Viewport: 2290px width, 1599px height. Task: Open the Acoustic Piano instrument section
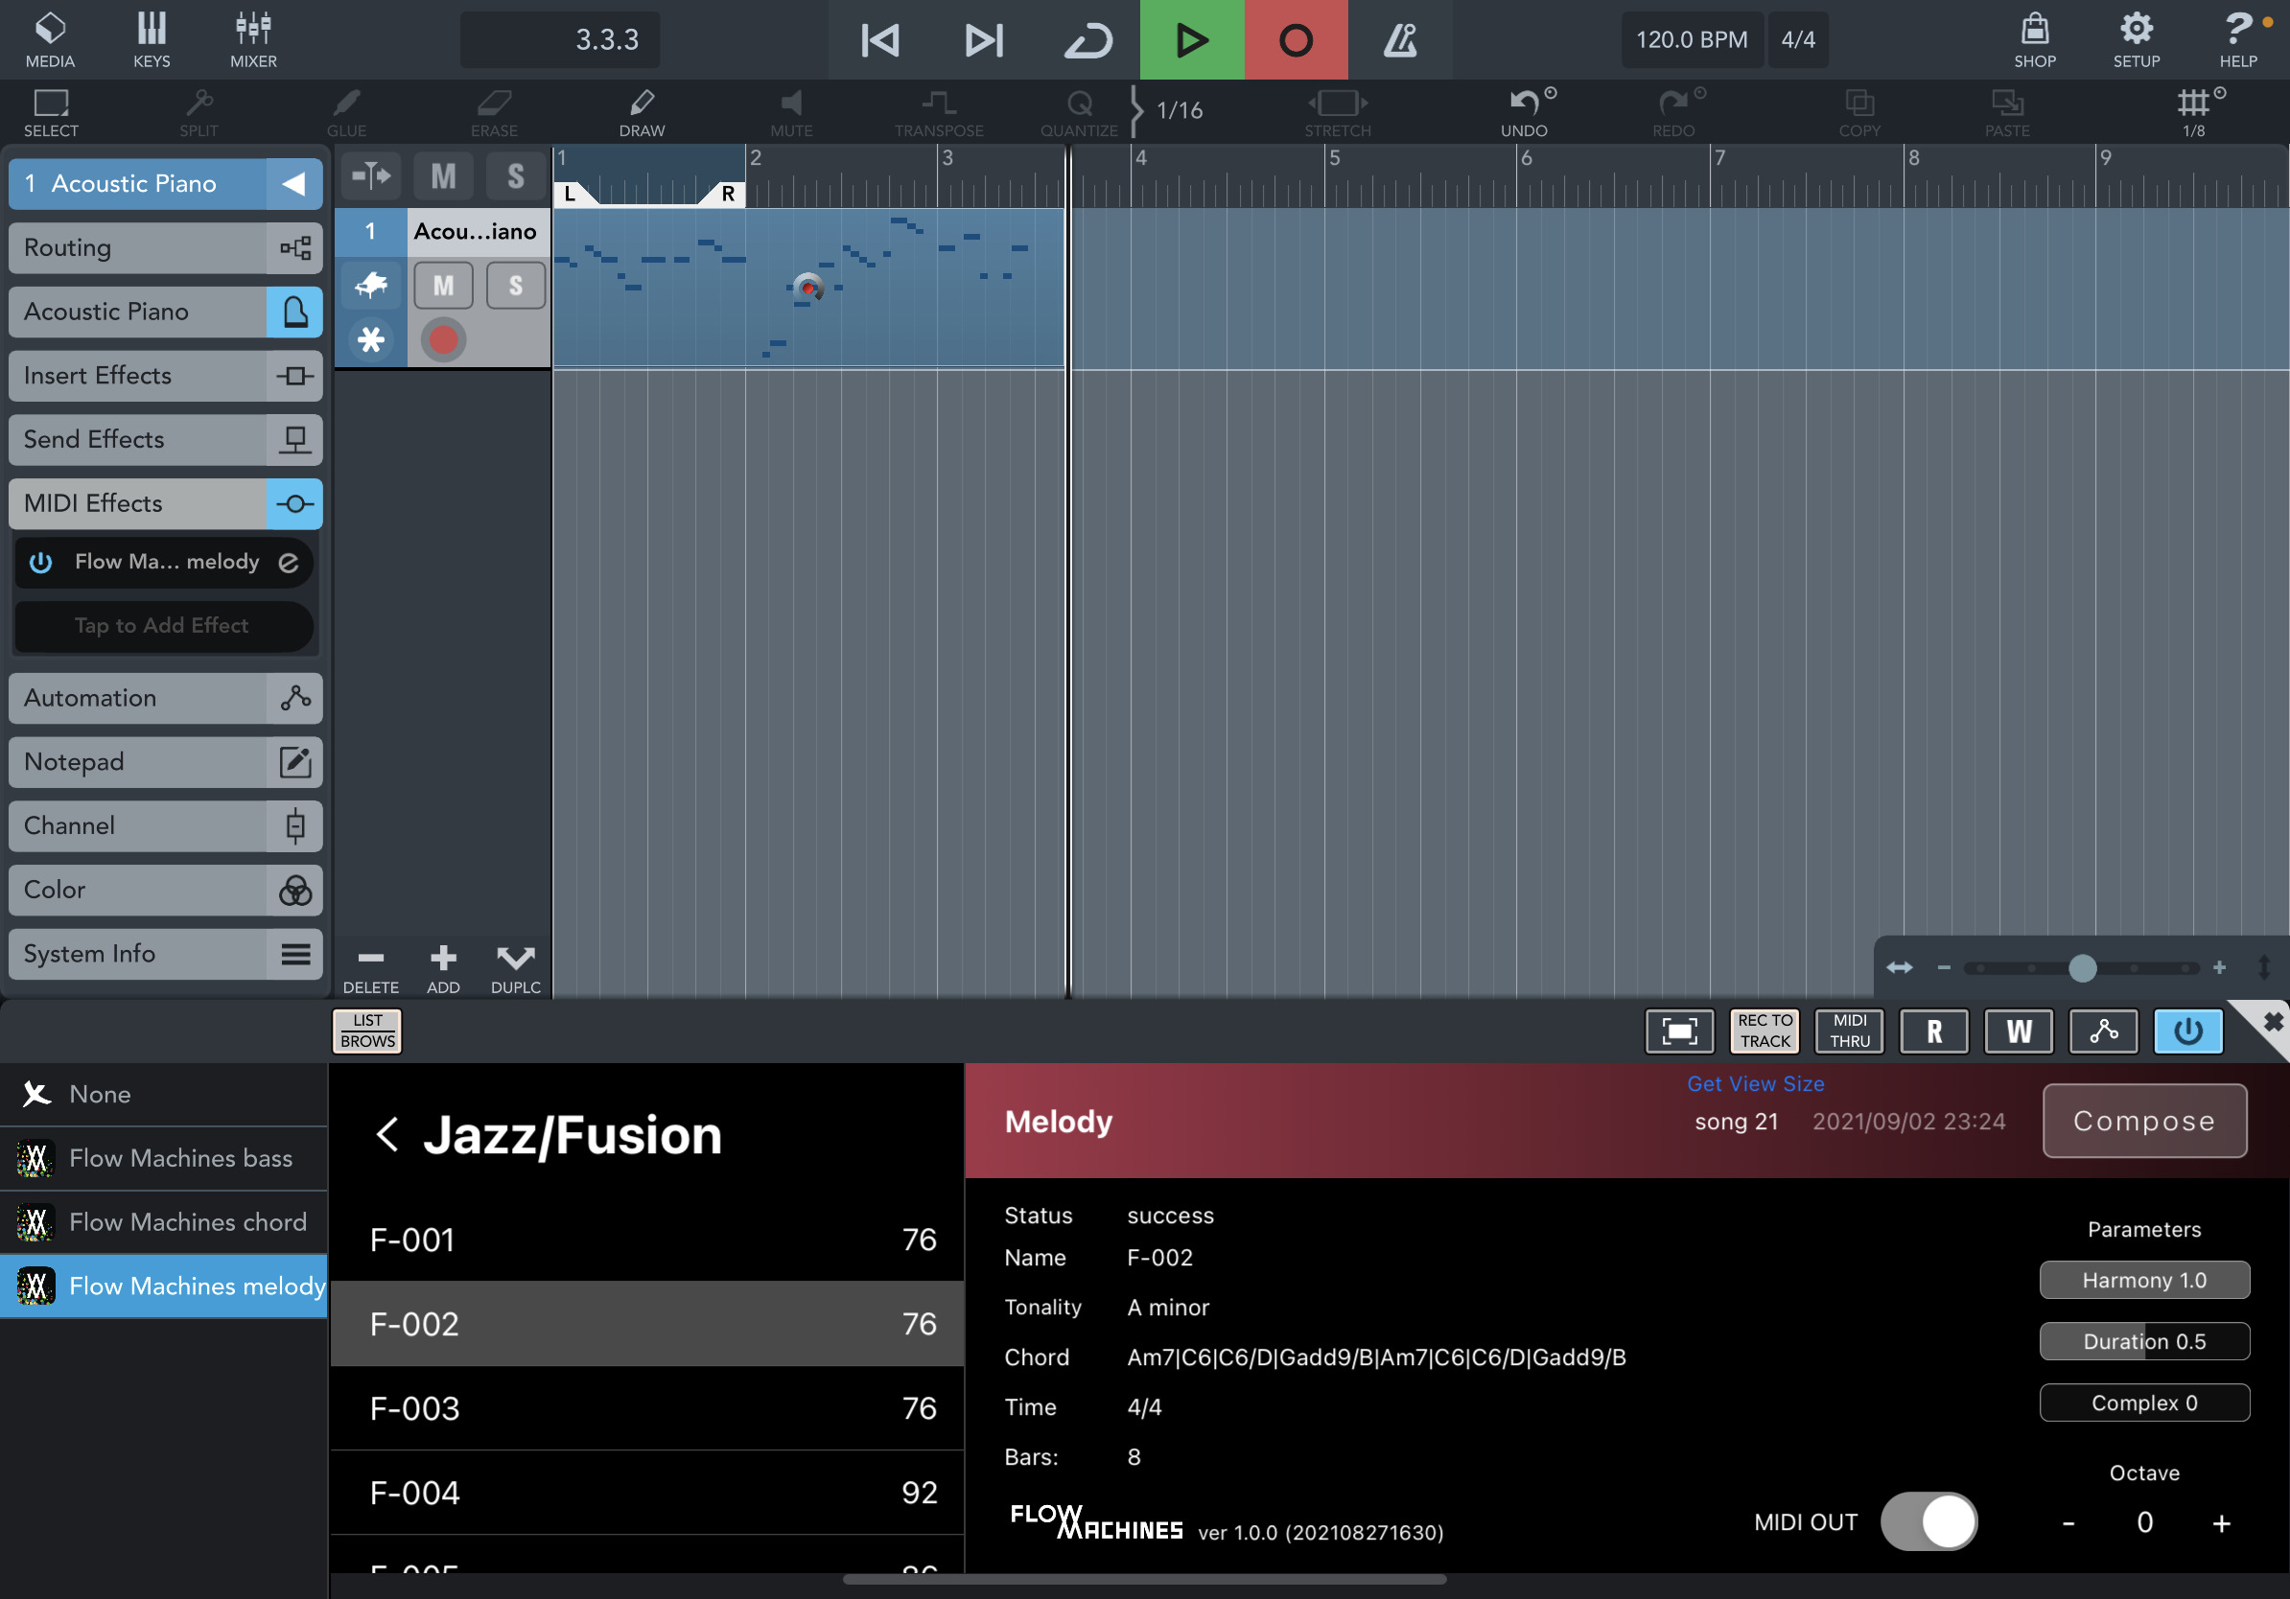click(x=166, y=311)
